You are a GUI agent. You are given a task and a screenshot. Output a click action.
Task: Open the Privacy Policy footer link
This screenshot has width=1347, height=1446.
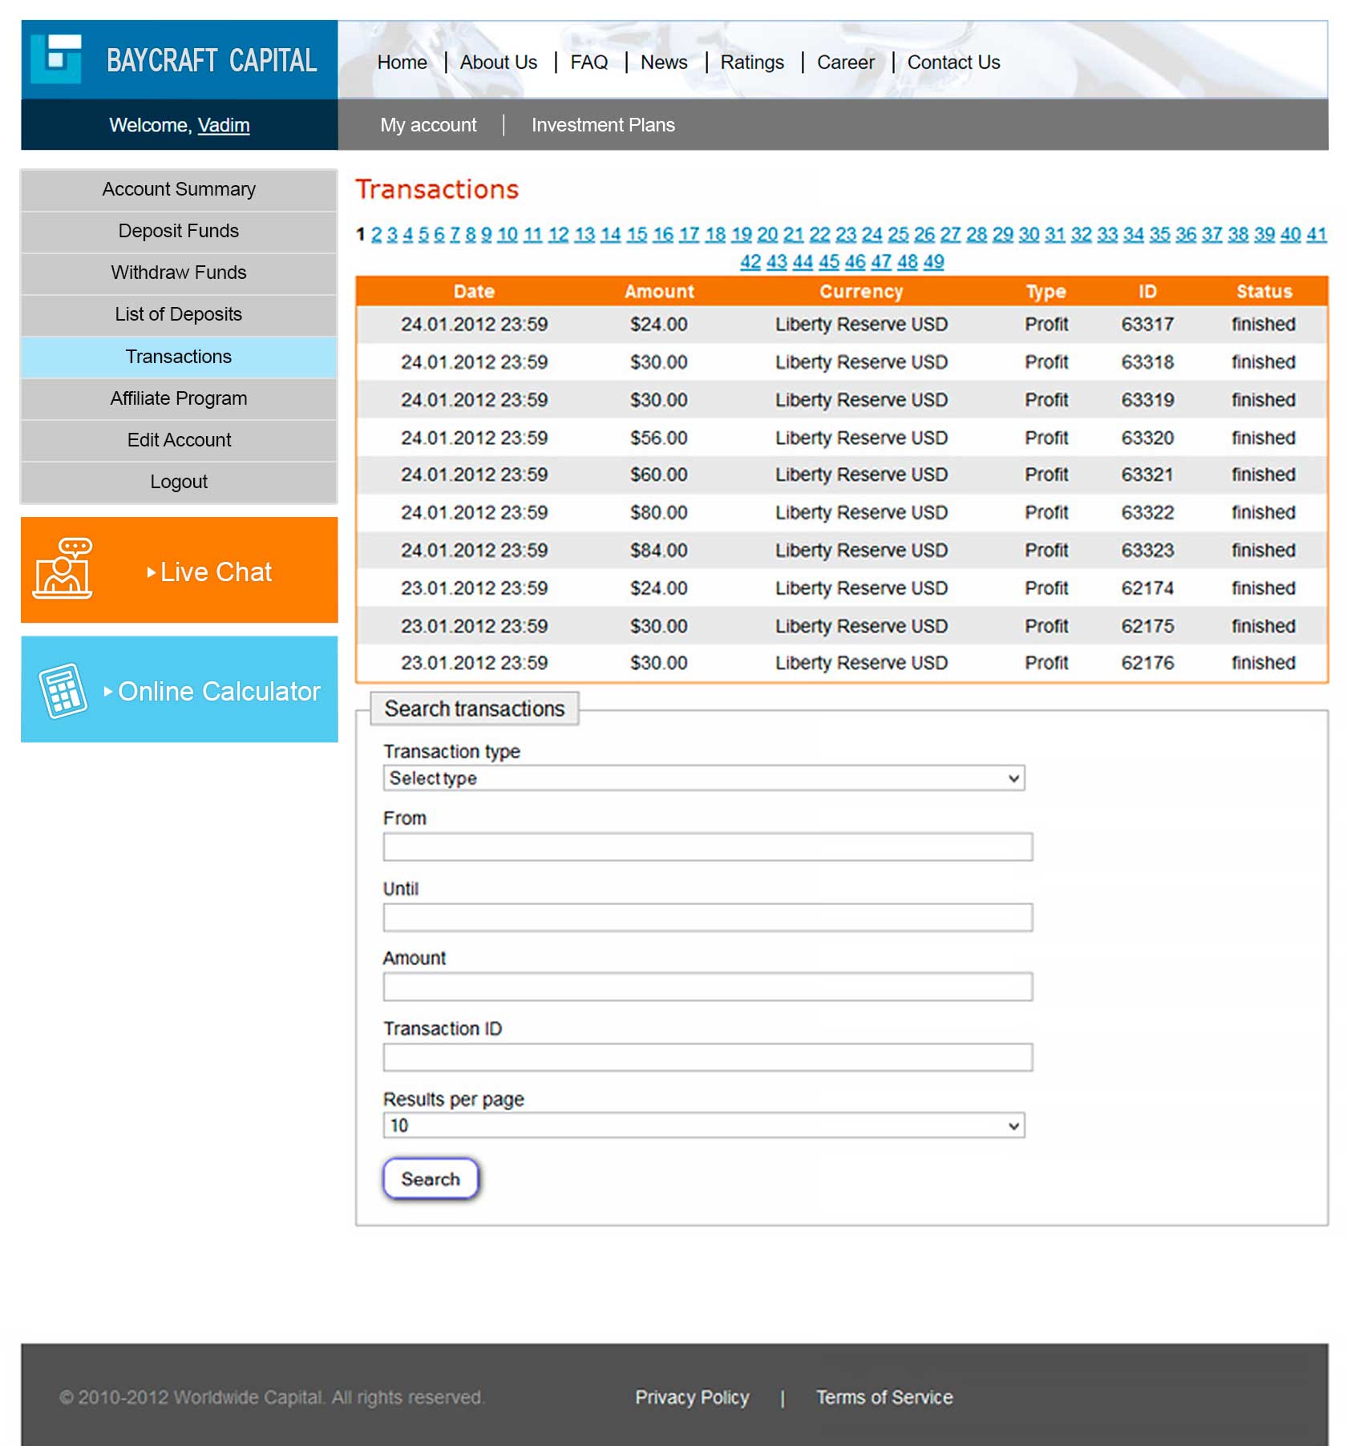point(692,1397)
